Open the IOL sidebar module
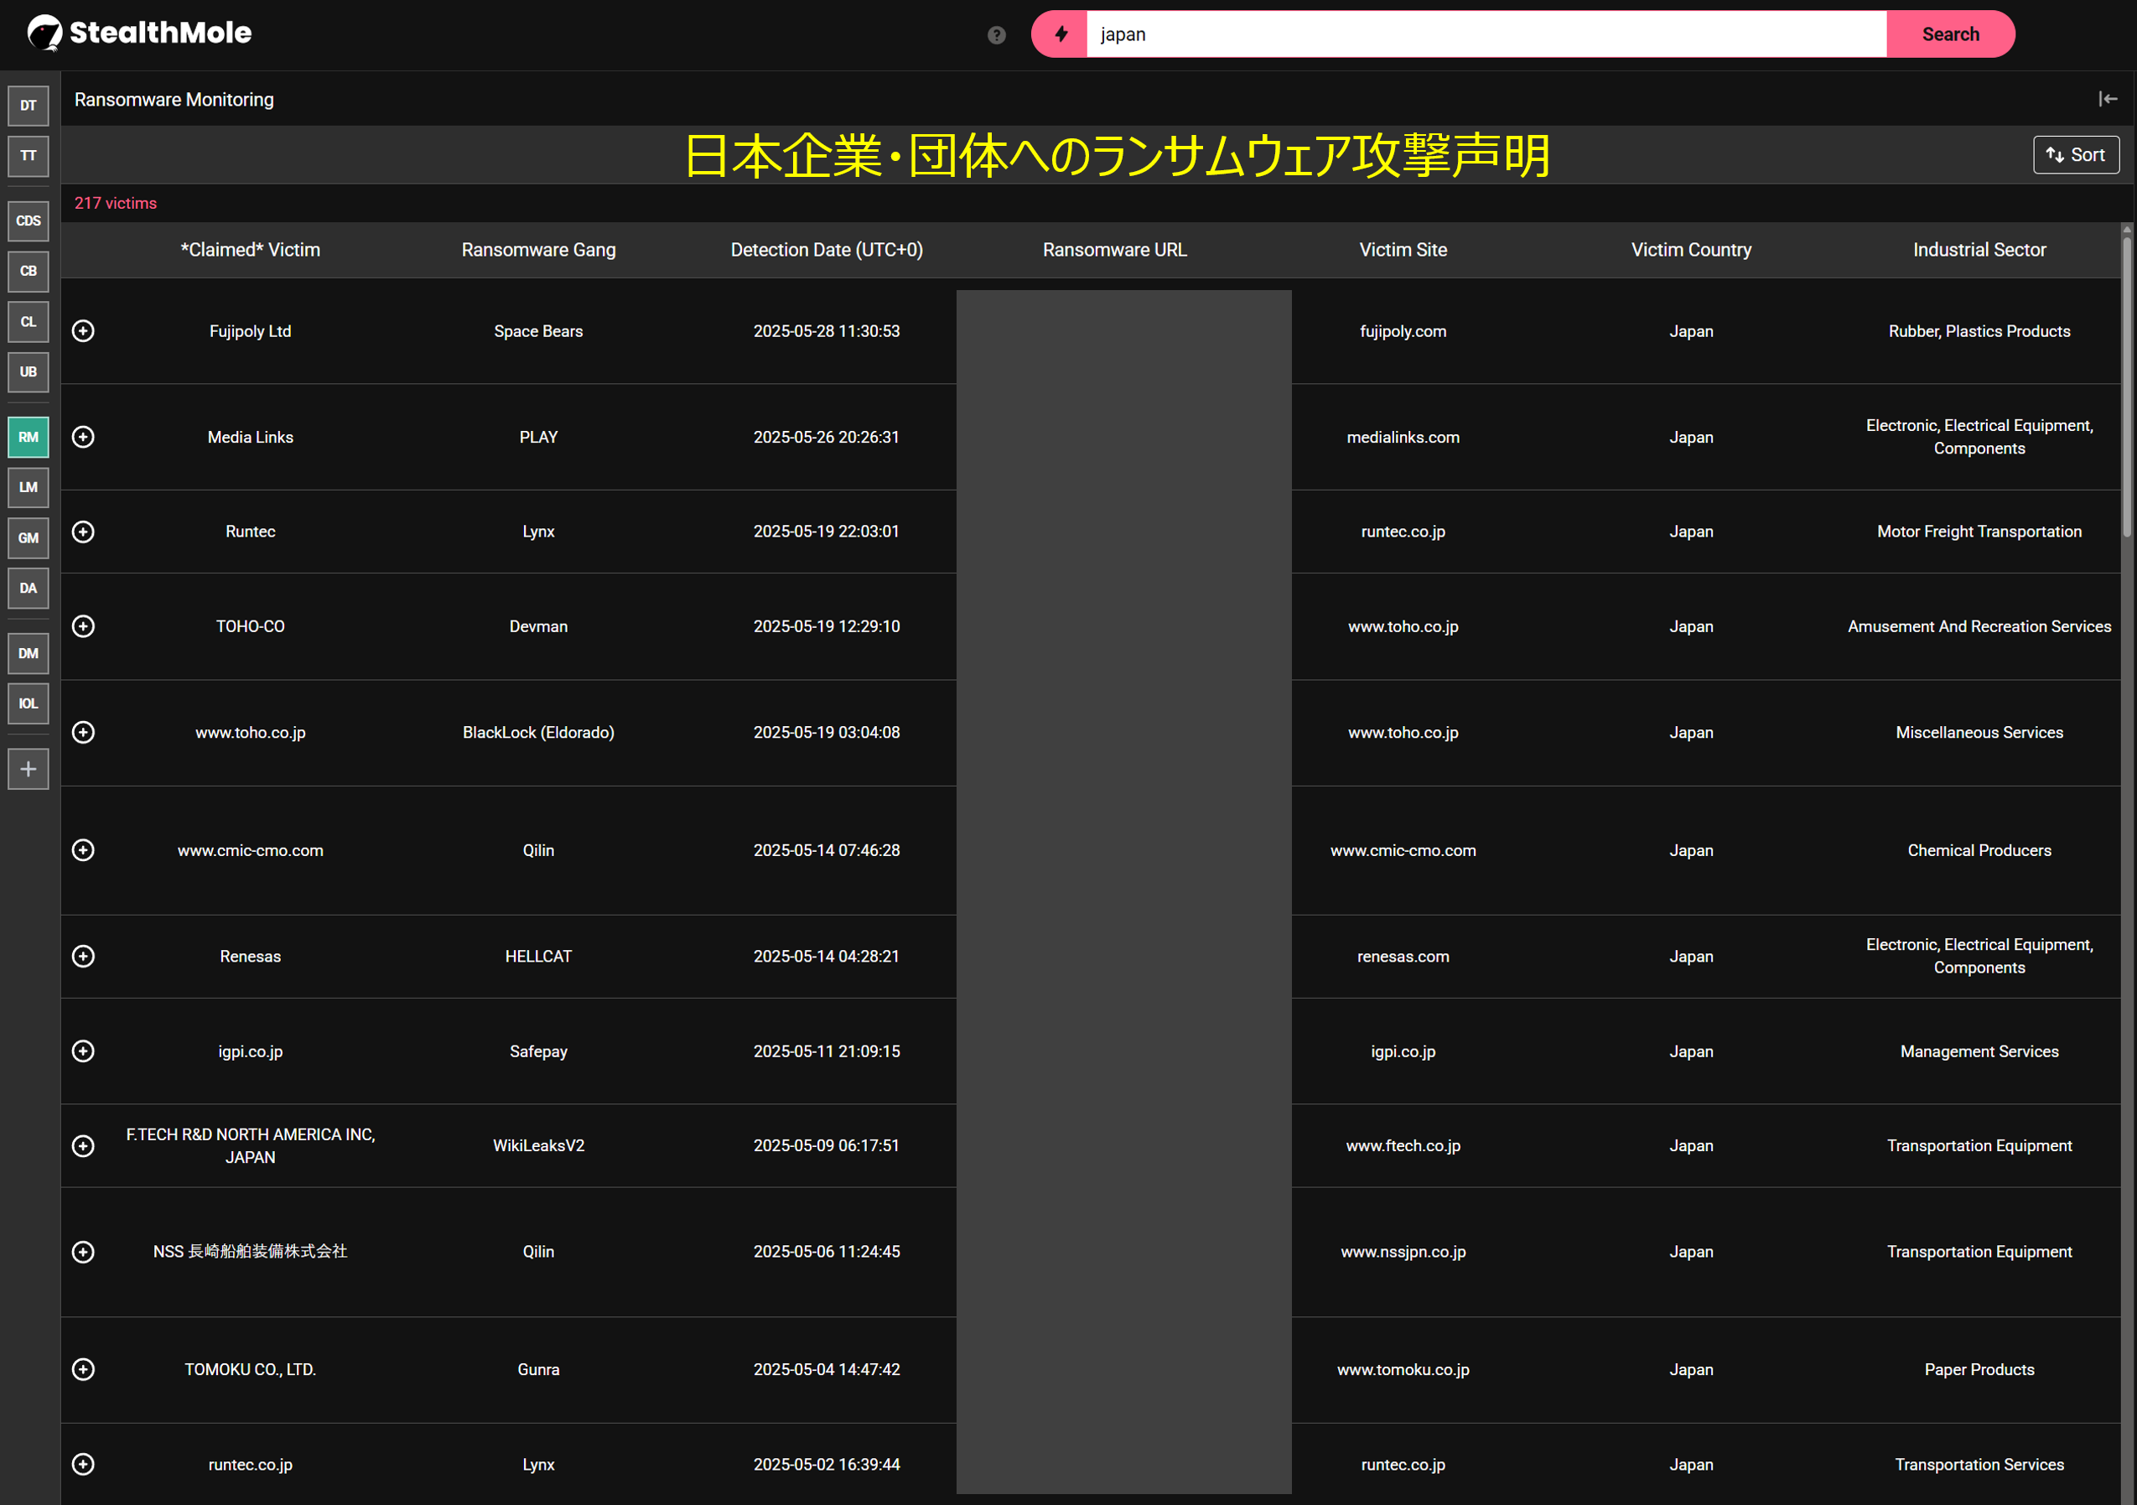This screenshot has width=2137, height=1505. 28,703
